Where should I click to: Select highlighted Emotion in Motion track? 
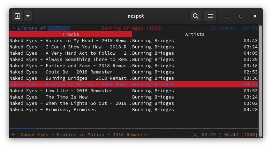[x=70, y=85]
